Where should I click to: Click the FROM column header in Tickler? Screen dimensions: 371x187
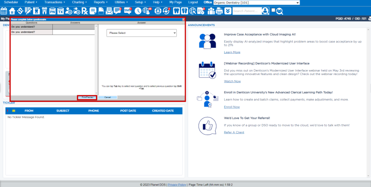[x=29, y=111]
